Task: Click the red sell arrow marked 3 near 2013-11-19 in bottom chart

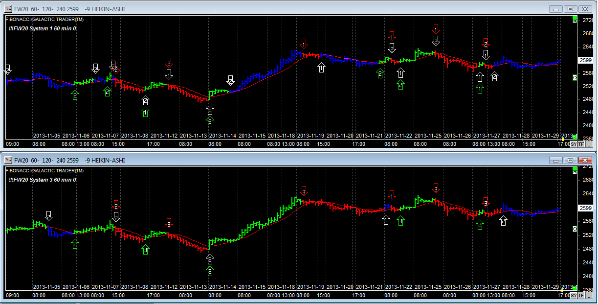Action: tap(304, 191)
